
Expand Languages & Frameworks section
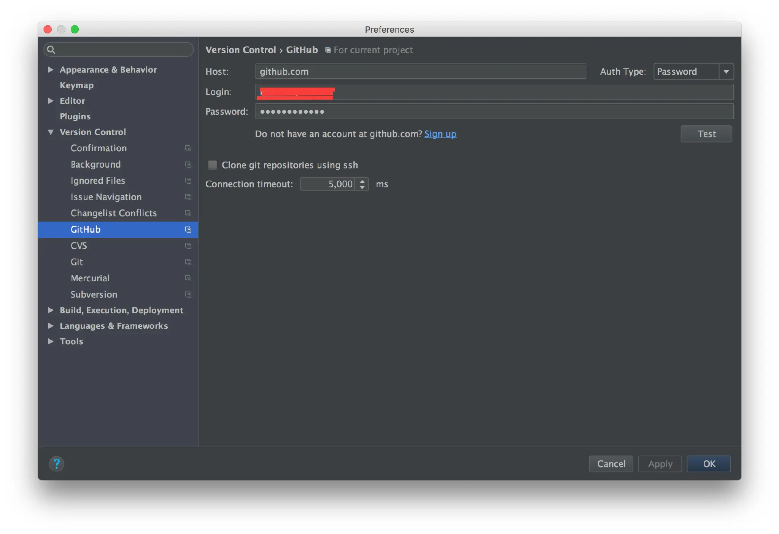(51, 326)
